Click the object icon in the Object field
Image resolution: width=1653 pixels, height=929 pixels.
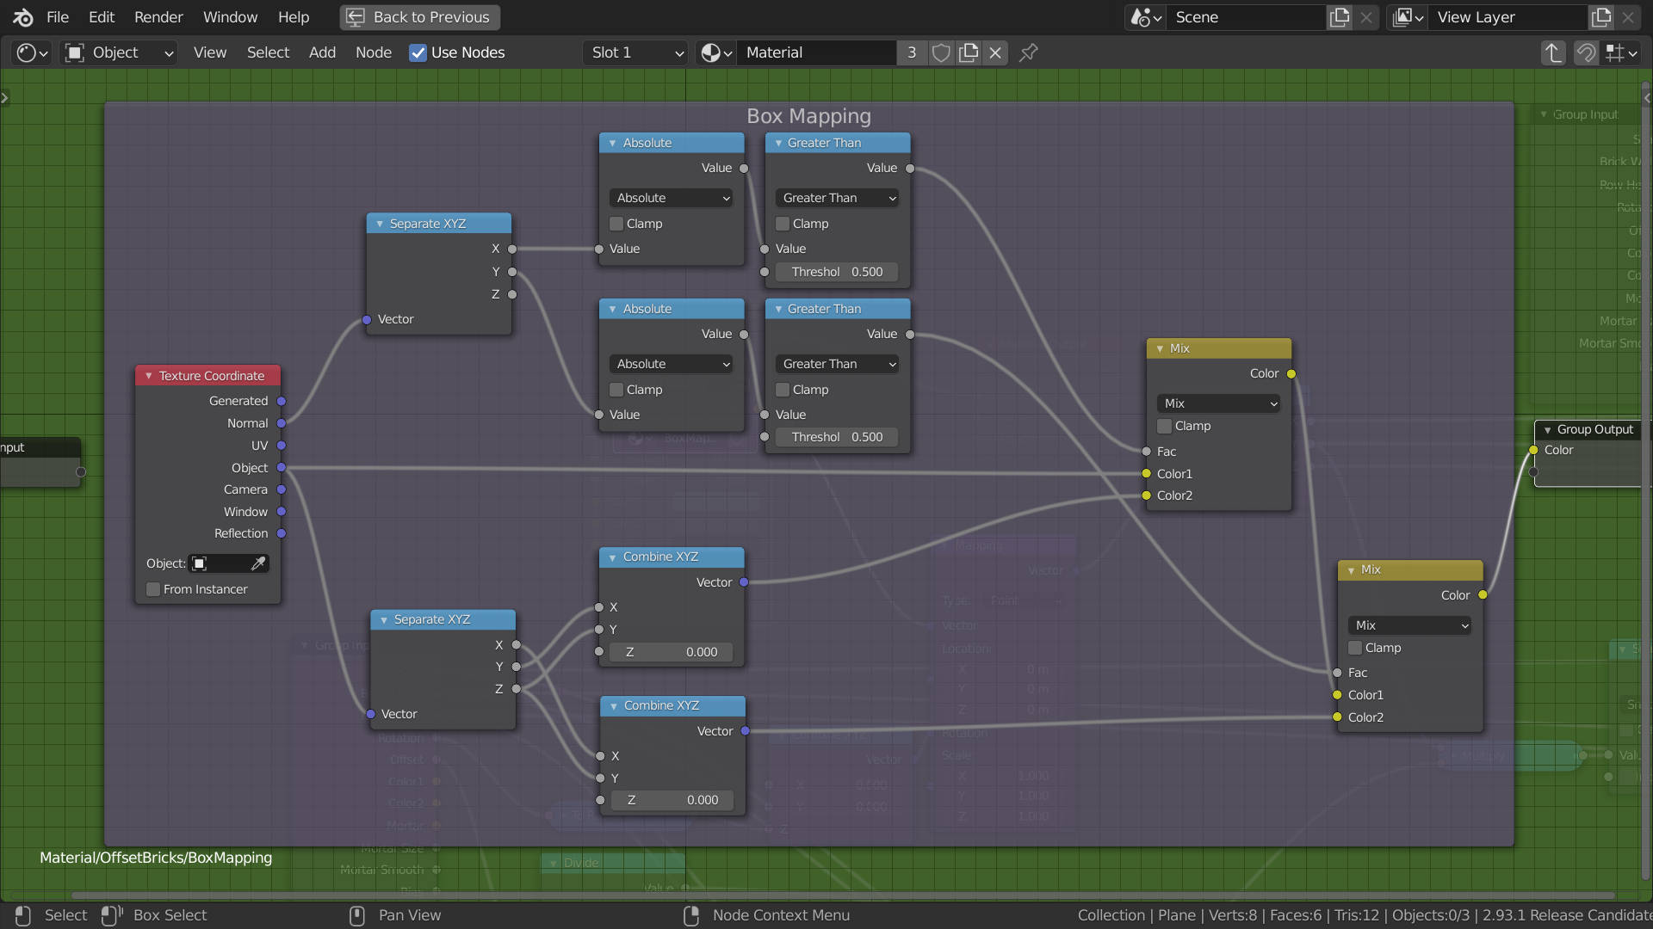(x=199, y=563)
